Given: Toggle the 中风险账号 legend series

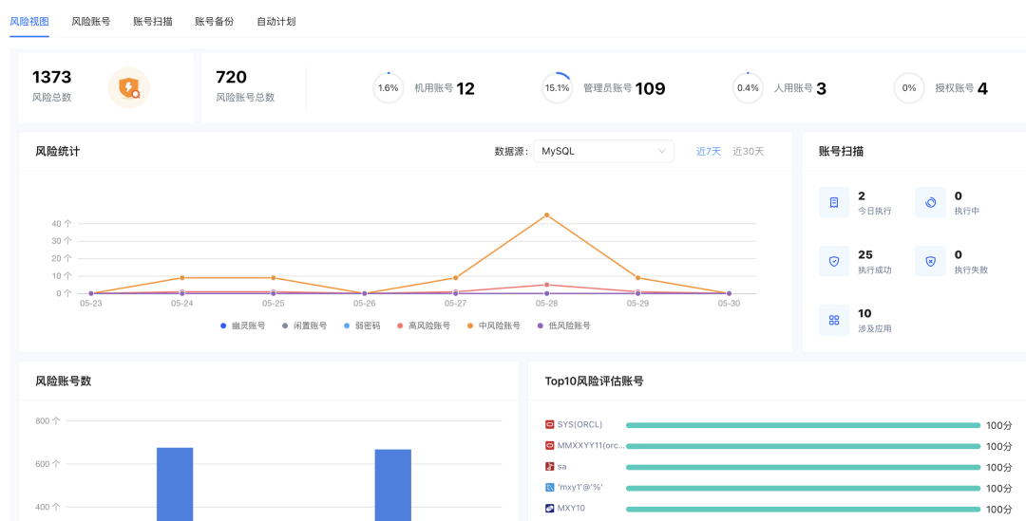Looking at the screenshot, I should 493,326.
